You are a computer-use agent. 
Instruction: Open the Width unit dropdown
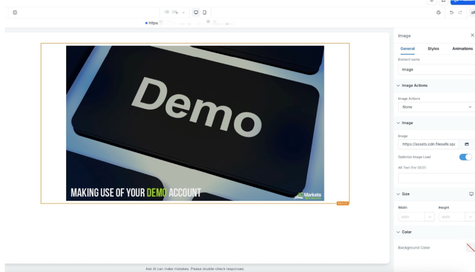tap(430, 217)
